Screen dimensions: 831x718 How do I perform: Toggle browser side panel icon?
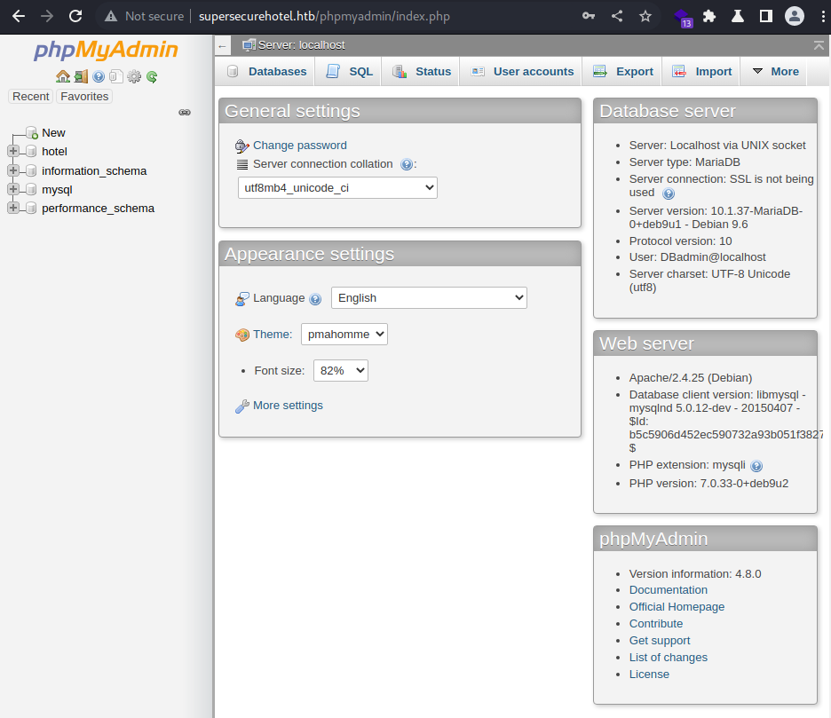point(766,17)
